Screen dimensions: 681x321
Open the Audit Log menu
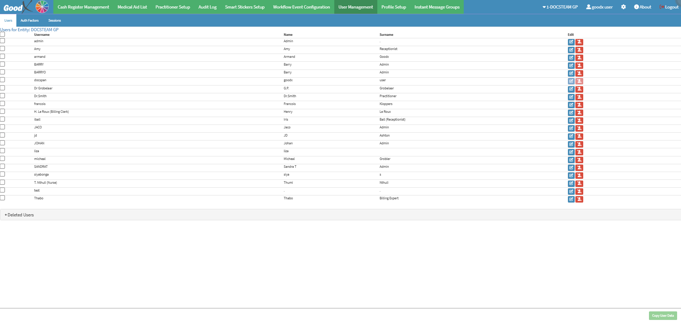tap(207, 7)
